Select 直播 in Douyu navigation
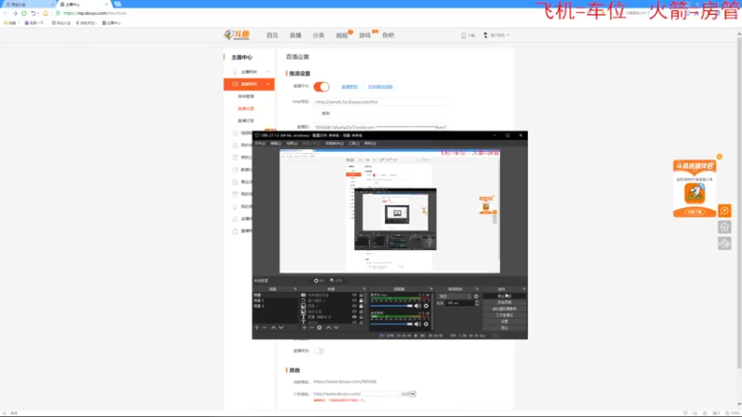The image size is (742, 417). pyautogui.click(x=295, y=35)
